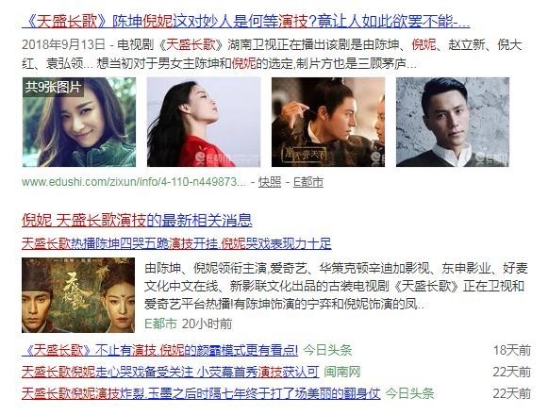Open the 倪妮 天盛长歌演技的最新相关消息 heading
Image resolution: width=548 pixels, height=415 pixels.
coord(137,221)
